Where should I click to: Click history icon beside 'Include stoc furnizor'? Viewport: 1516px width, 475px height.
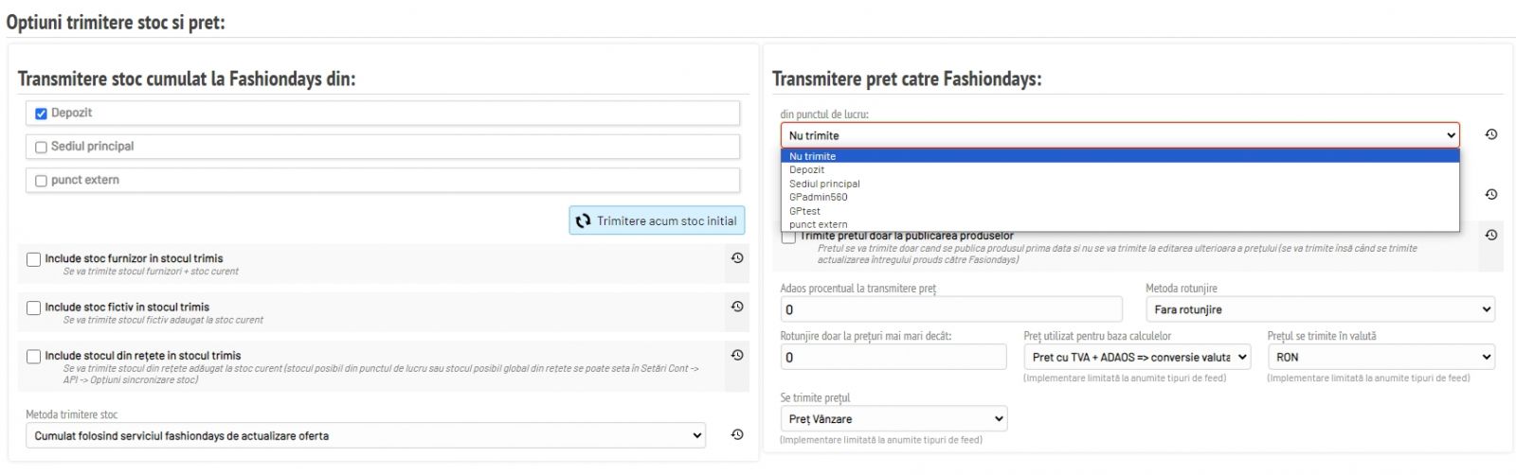(x=737, y=258)
